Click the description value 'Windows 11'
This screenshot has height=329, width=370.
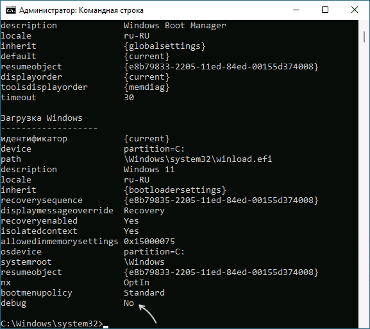(x=149, y=170)
